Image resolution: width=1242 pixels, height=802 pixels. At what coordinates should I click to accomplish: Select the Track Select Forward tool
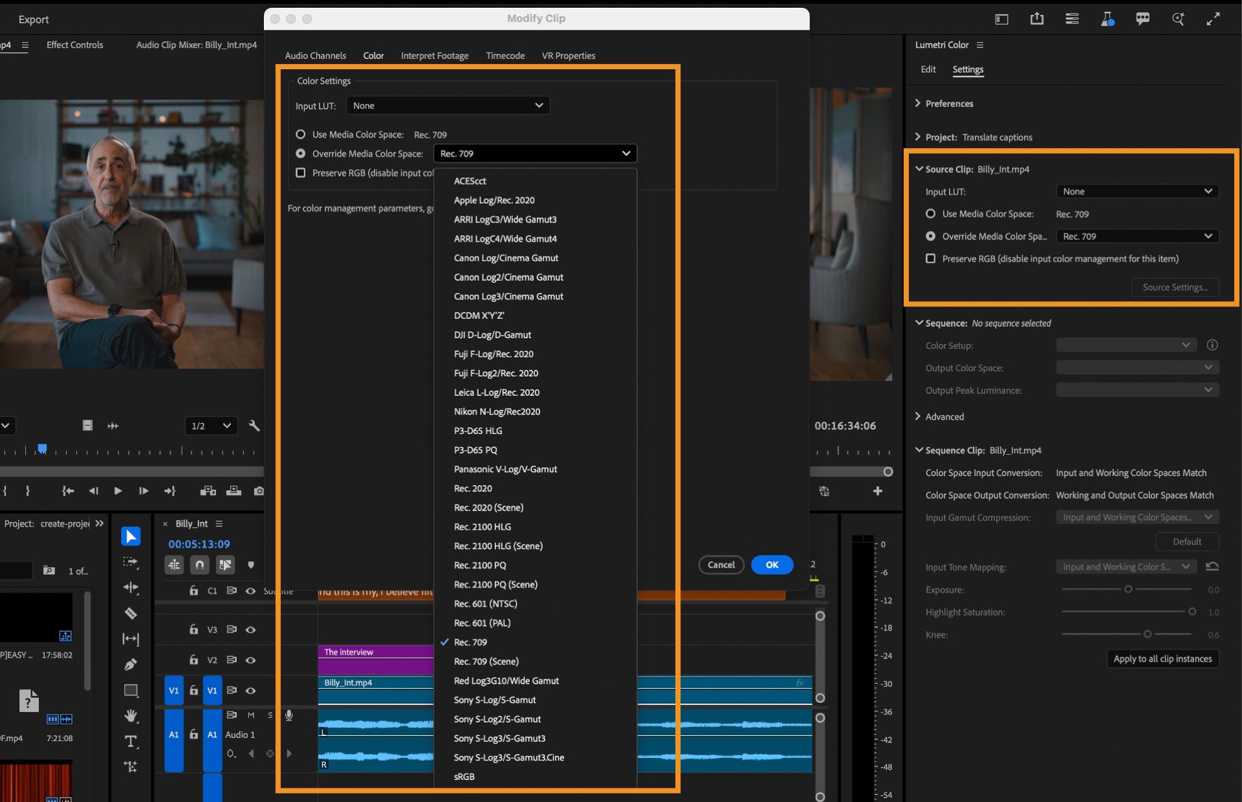tap(131, 562)
